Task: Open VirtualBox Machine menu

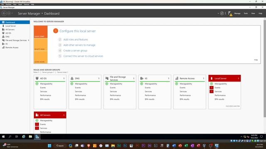Action: (x=8, y=5)
